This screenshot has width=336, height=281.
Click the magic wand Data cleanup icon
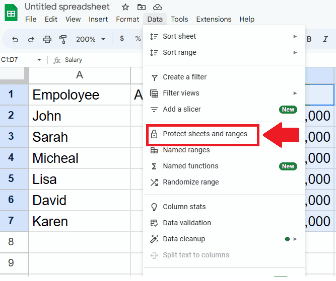pos(154,239)
